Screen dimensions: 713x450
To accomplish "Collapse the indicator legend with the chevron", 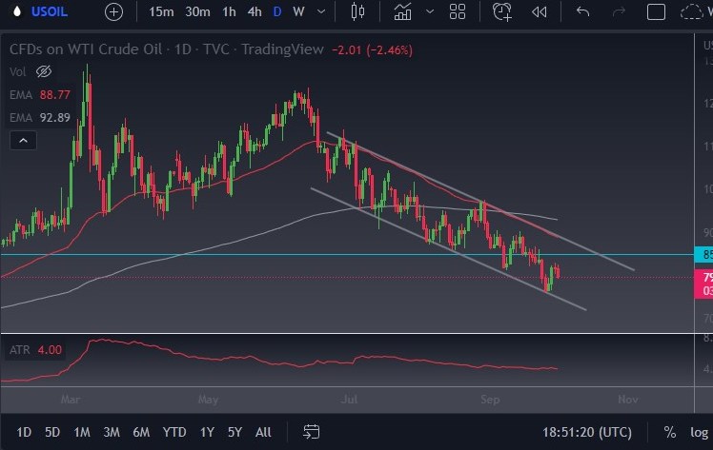I will 24,141.
